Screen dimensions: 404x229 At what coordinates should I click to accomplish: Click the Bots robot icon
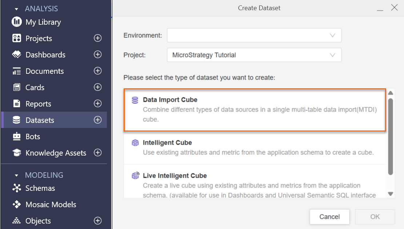(17, 136)
